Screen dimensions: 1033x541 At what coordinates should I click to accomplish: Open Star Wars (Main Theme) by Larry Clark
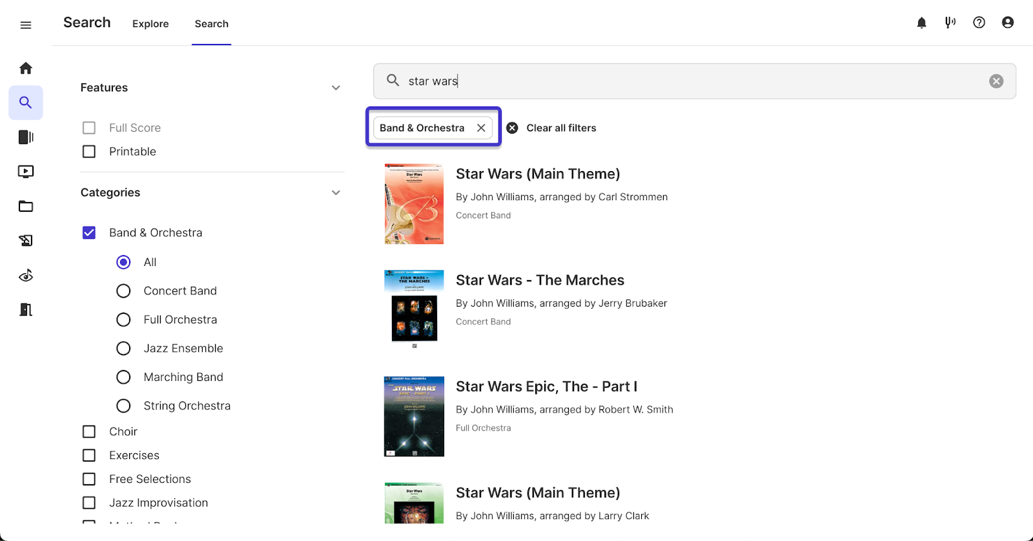pyautogui.click(x=538, y=493)
